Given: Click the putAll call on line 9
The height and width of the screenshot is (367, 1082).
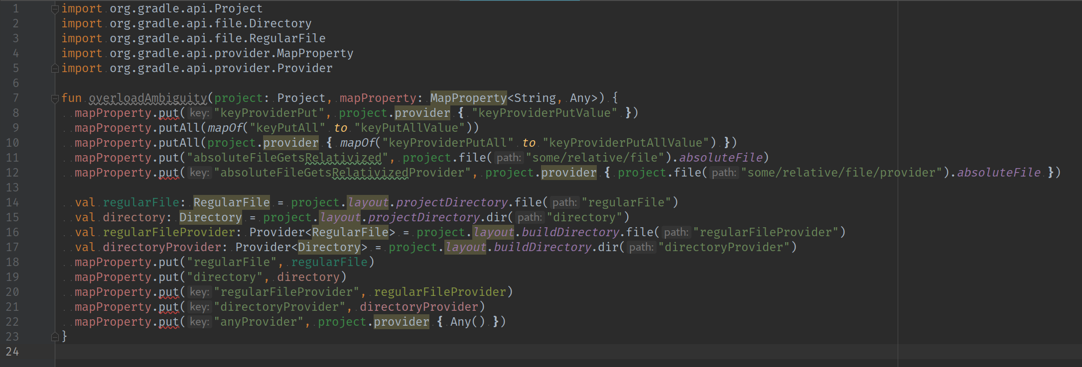Looking at the screenshot, I should 179,128.
